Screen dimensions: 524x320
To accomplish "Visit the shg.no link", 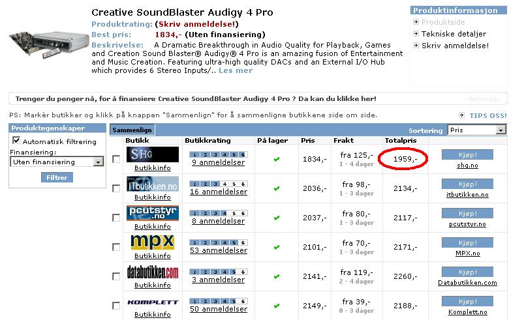I will pos(467,165).
